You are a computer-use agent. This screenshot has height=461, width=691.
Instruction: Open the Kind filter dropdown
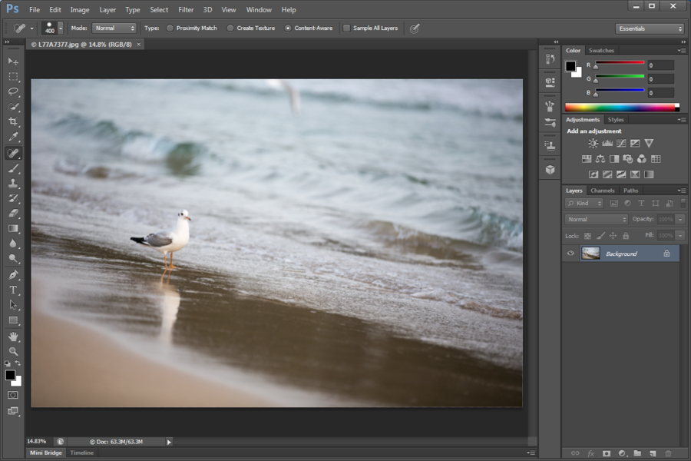pos(584,204)
